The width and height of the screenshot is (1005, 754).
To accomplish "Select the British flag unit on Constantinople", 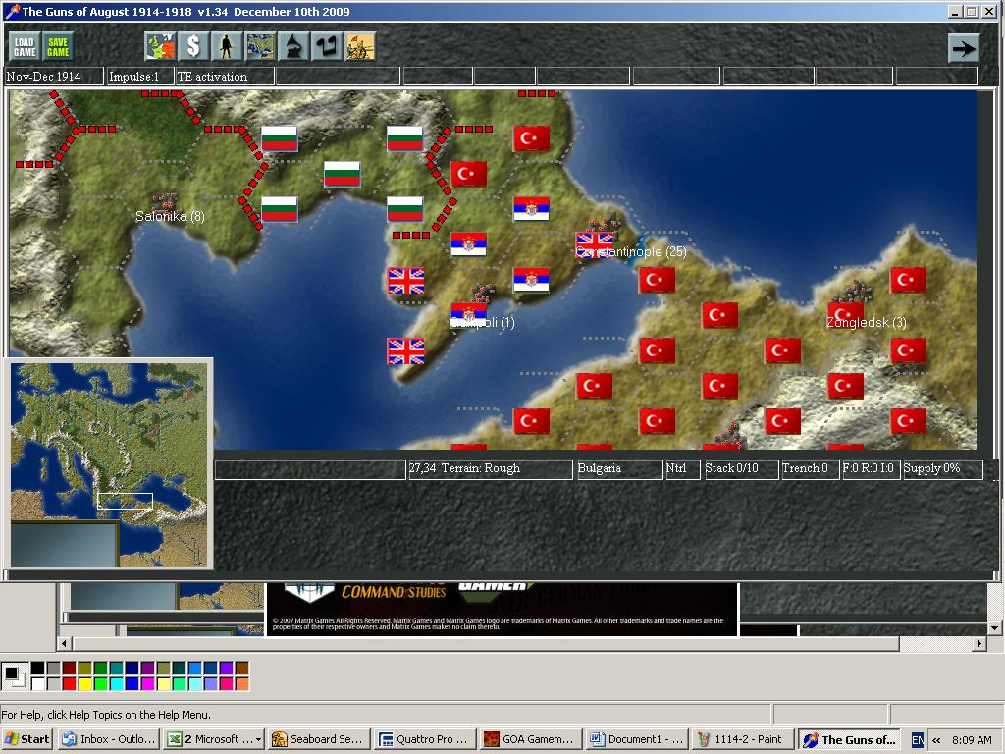I will (594, 244).
